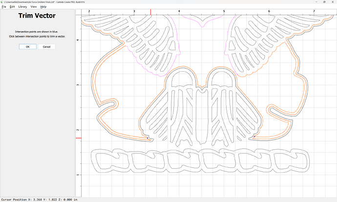Cancel the Trim Vector operation

(x=46, y=46)
